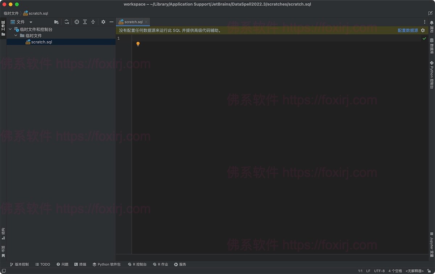This screenshot has width=435, height=274.
Task: Open the 终端 tool window at the bottom
Action: point(80,264)
